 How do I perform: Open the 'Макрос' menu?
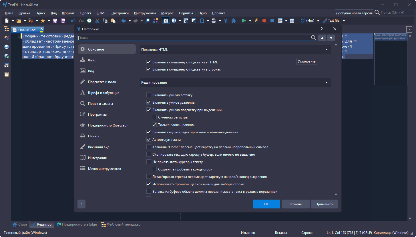point(167,13)
